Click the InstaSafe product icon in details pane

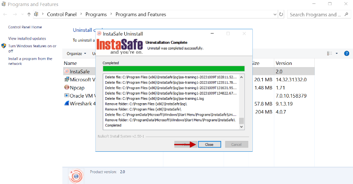[x=76, y=176]
